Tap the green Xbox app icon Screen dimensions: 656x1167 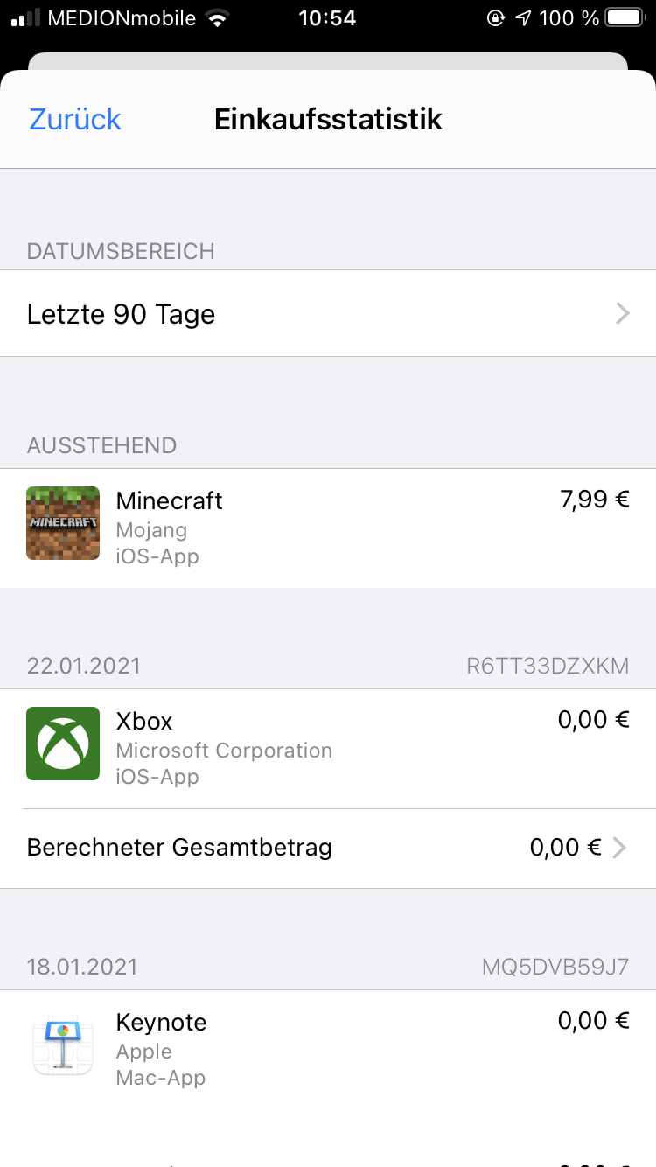[63, 744]
